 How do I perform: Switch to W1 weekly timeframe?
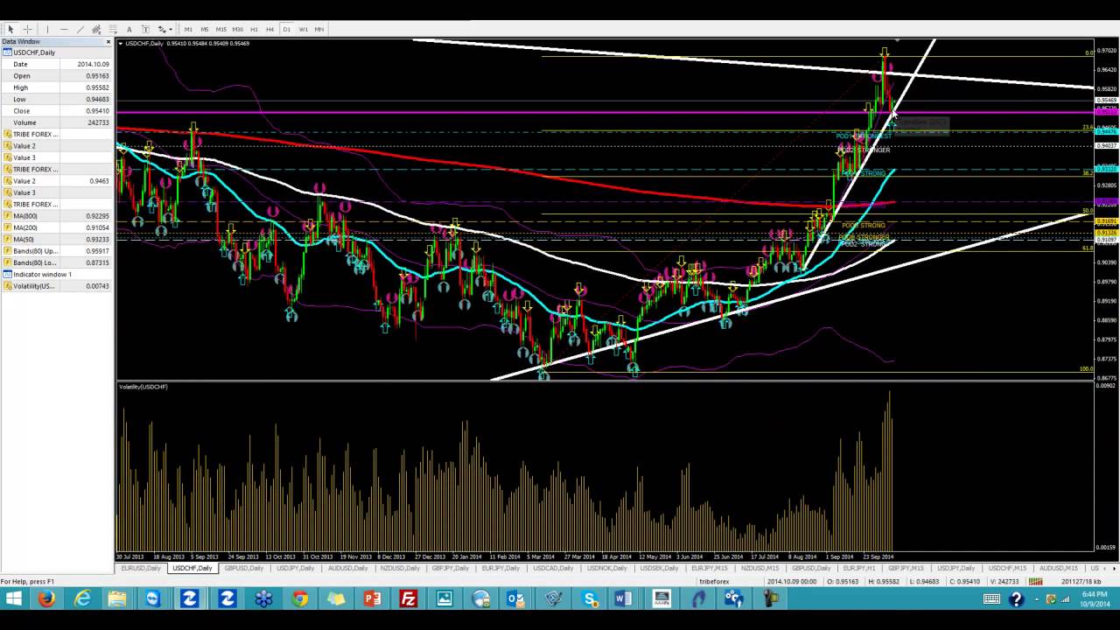coord(303,29)
